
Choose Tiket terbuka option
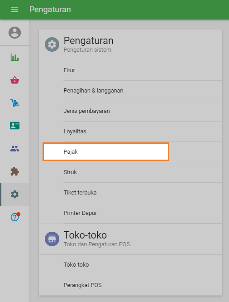click(130, 193)
